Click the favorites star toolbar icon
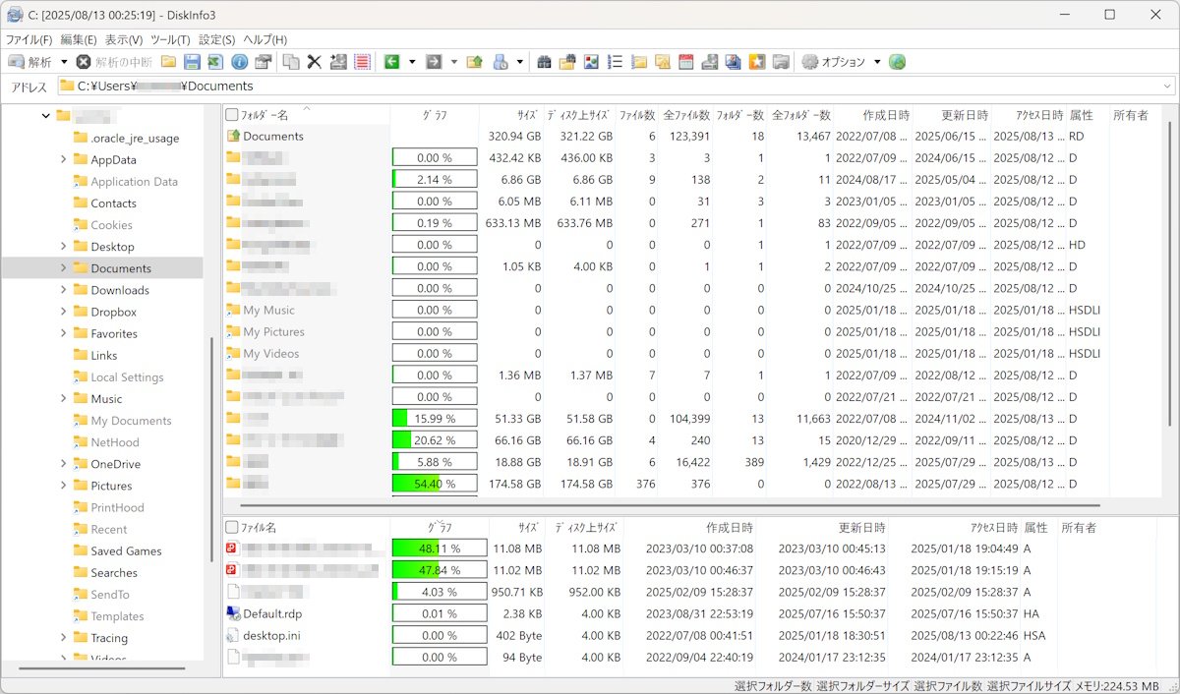Viewport: 1180px width, 694px height. [x=755, y=61]
